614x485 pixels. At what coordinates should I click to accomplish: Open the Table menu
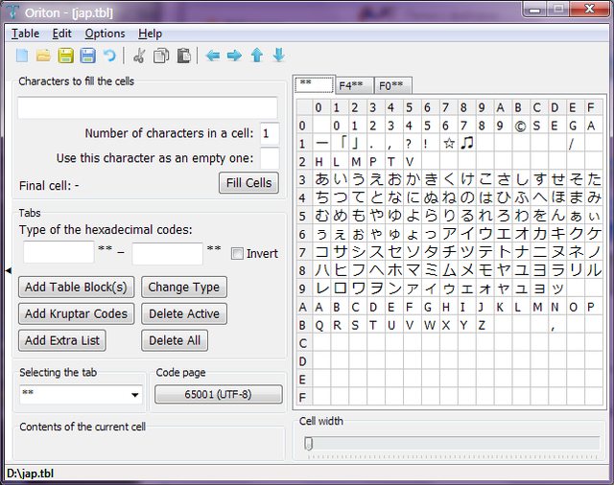[x=25, y=34]
